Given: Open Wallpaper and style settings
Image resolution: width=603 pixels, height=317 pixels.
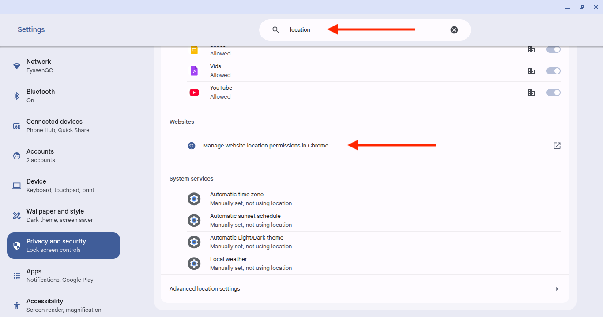Looking at the screenshot, I should click(55, 215).
